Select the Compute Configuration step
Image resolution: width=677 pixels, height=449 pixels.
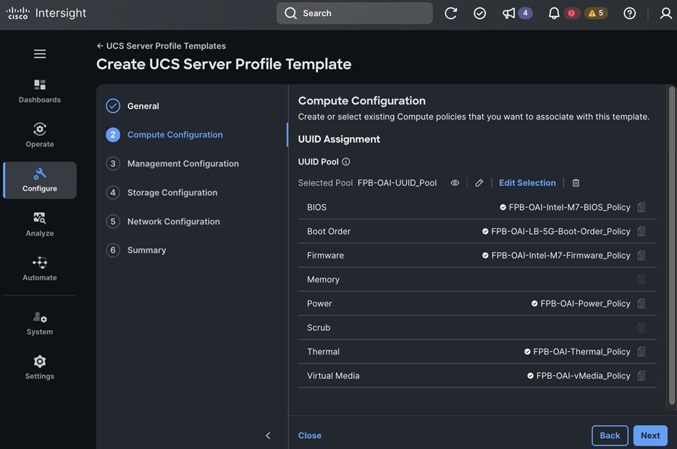(x=164, y=135)
